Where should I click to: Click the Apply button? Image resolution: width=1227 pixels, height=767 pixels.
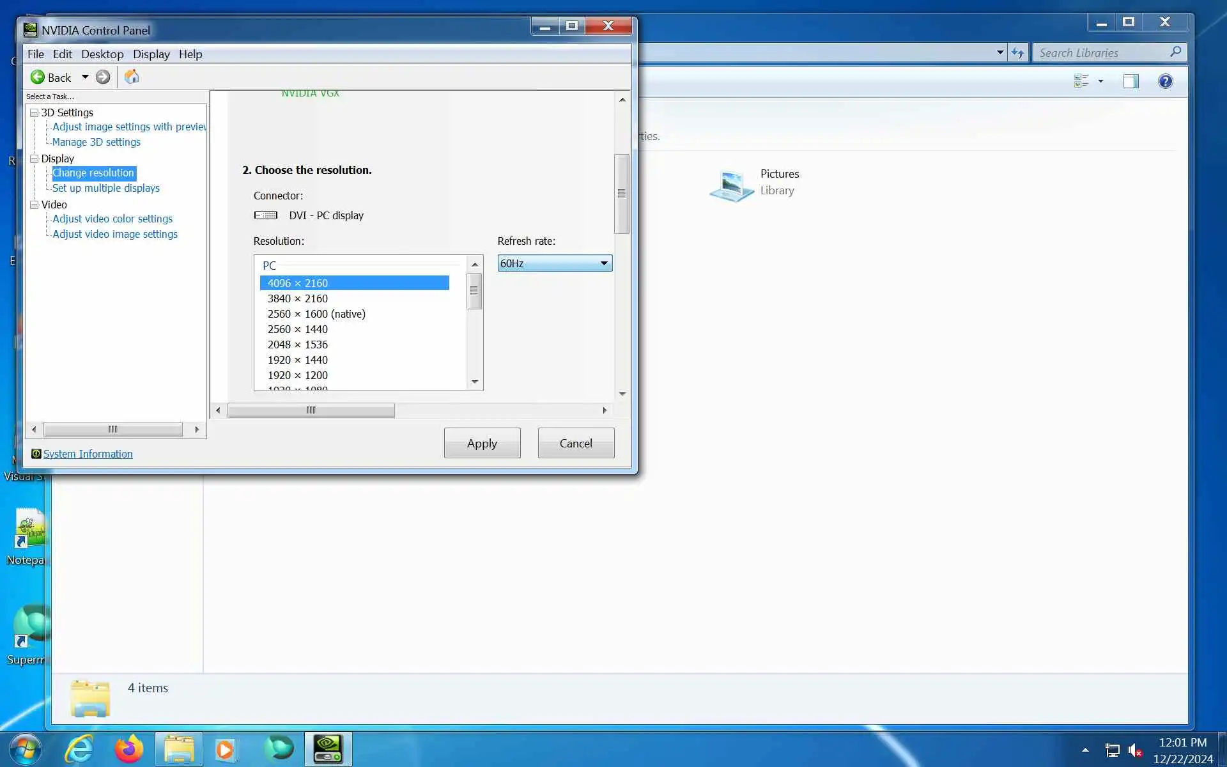click(x=482, y=443)
